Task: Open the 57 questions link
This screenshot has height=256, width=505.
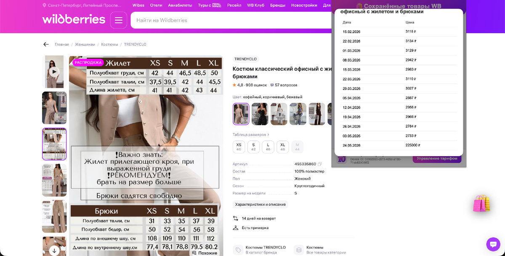Action: click(x=286, y=85)
